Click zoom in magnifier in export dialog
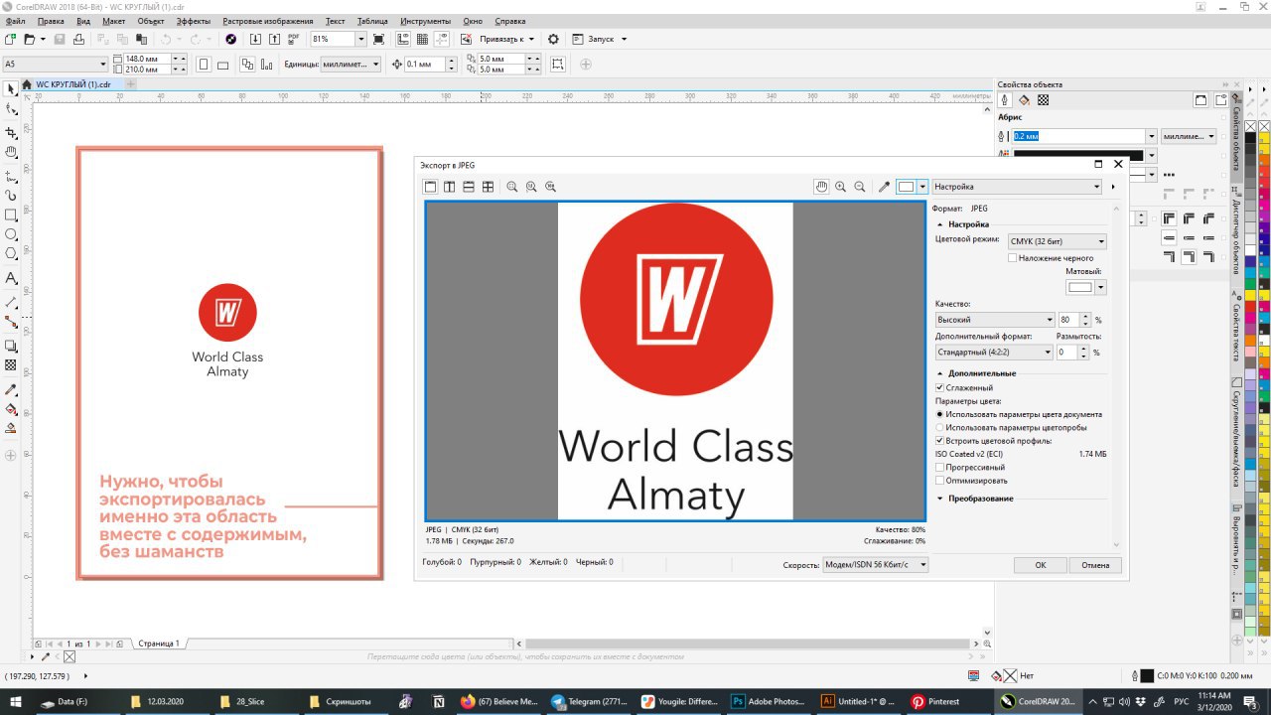The width and height of the screenshot is (1271, 715). coord(841,187)
